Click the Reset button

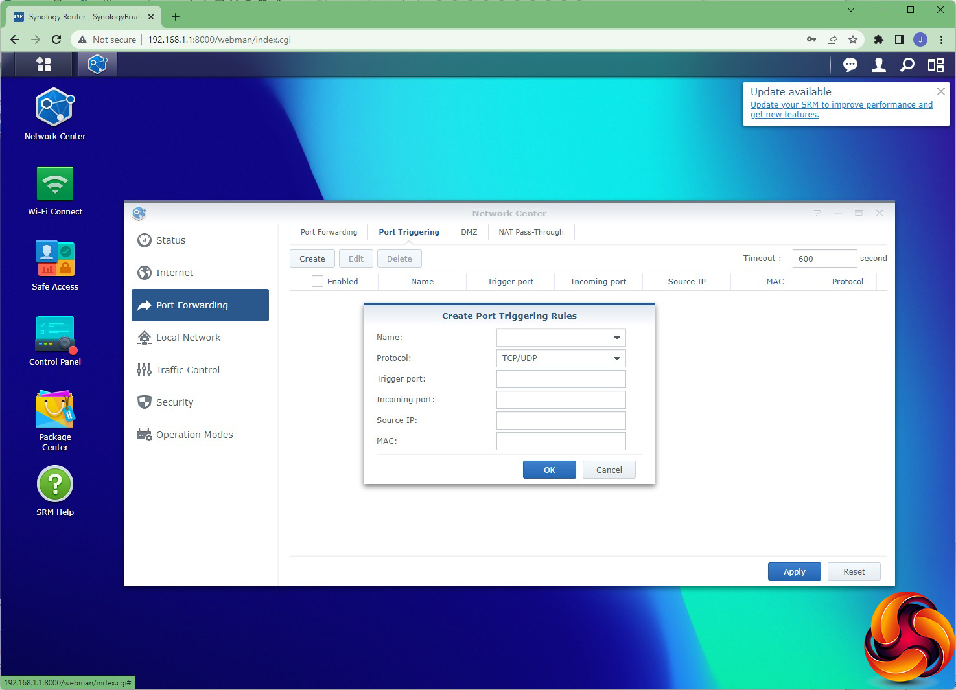(854, 571)
